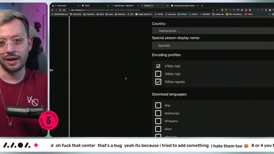This screenshot has height=154, width=274.
Task: Open the browser home page
Action: click(64, 10)
